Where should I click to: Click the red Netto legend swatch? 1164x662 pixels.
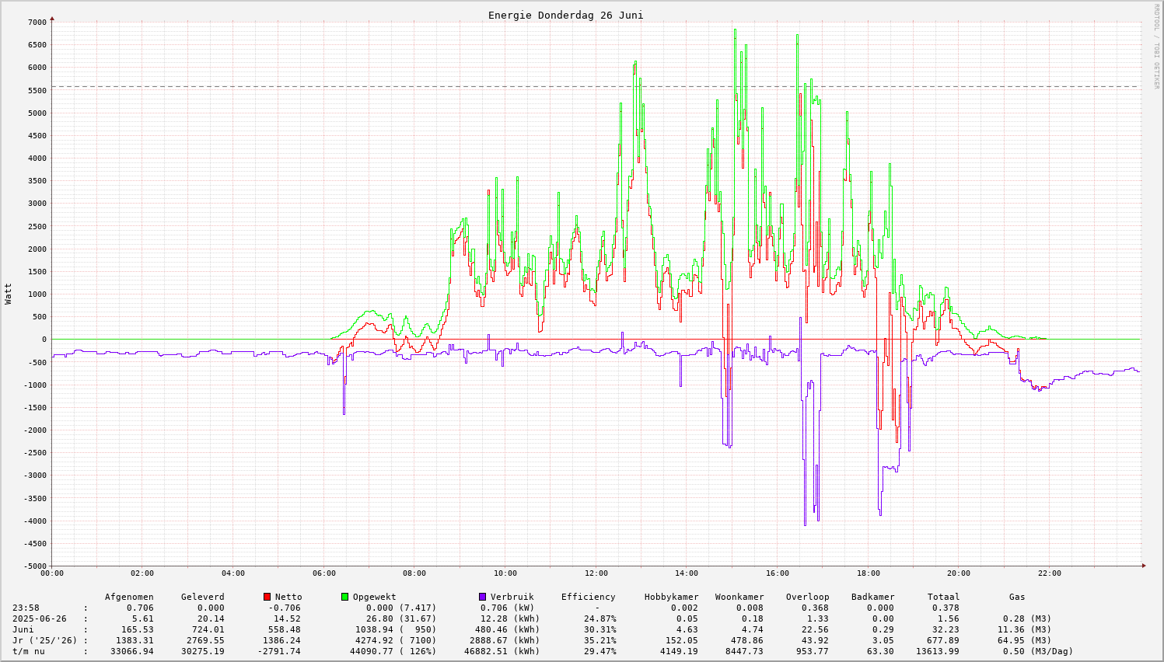coord(267,597)
